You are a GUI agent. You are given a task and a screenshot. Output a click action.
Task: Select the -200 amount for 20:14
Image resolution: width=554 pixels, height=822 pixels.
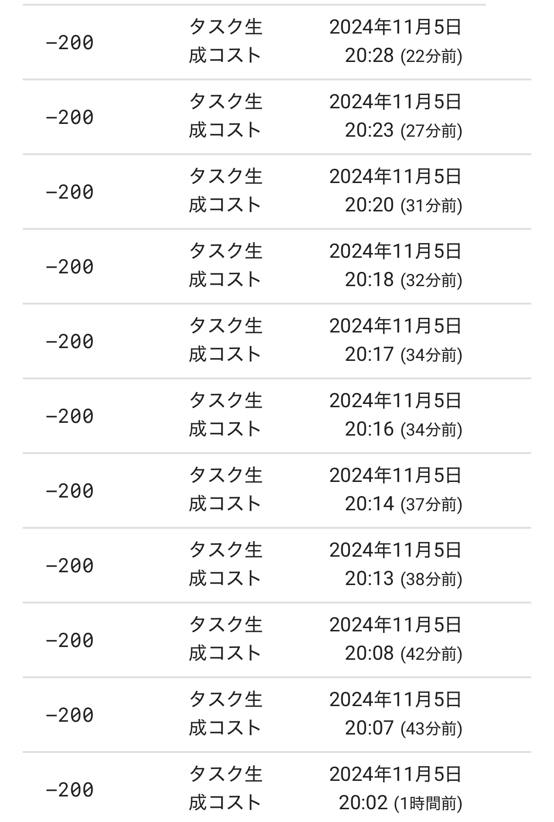pos(70,491)
